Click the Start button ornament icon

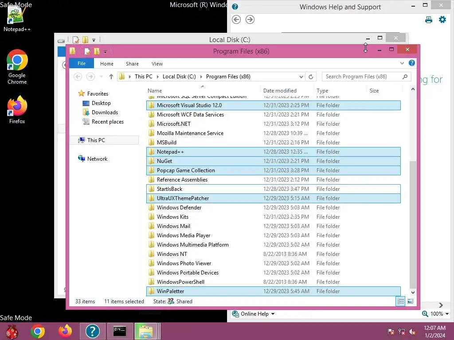[x=12, y=332]
